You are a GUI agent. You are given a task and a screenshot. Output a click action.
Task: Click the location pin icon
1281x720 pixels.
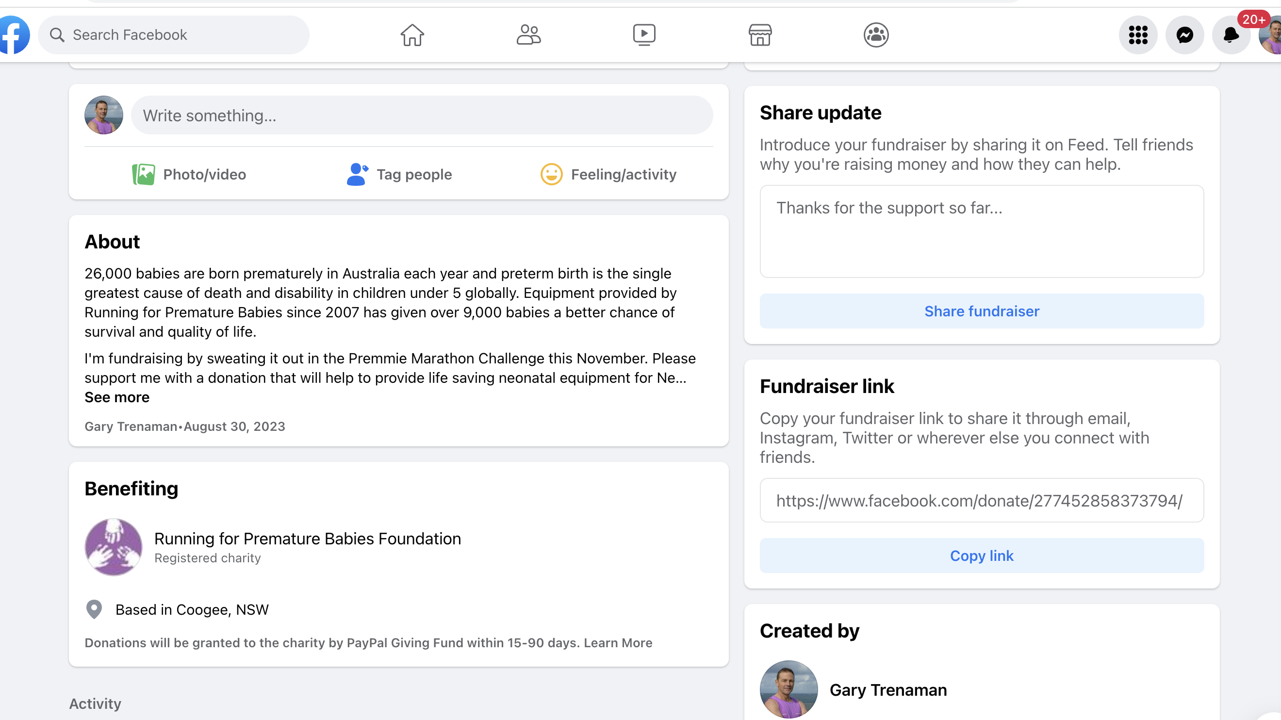click(x=94, y=609)
